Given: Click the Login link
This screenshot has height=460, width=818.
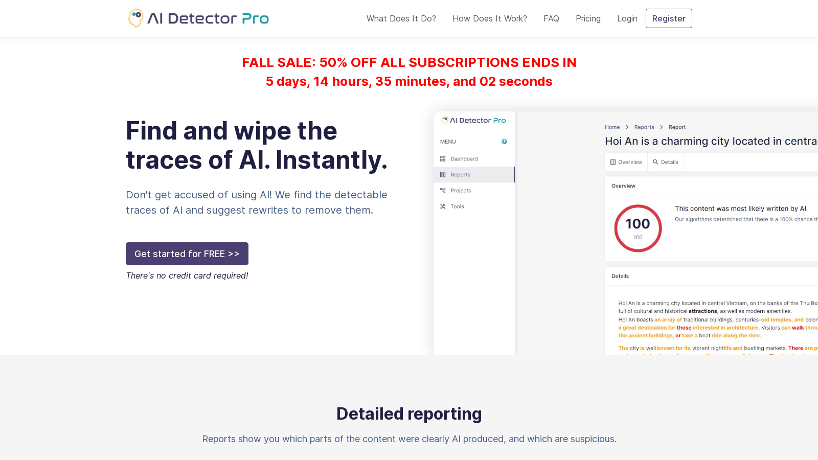Looking at the screenshot, I should [627, 18].
